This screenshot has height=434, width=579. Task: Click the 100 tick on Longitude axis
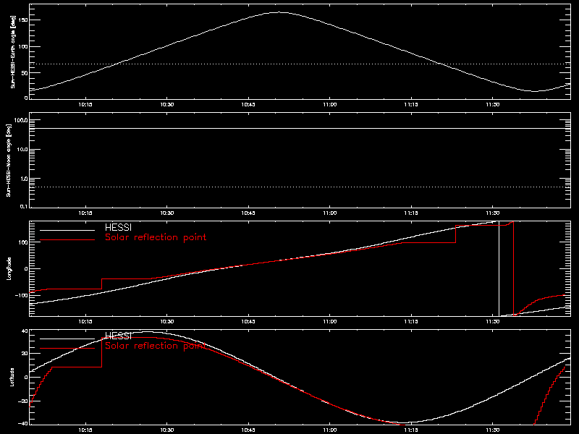(23, 242)
